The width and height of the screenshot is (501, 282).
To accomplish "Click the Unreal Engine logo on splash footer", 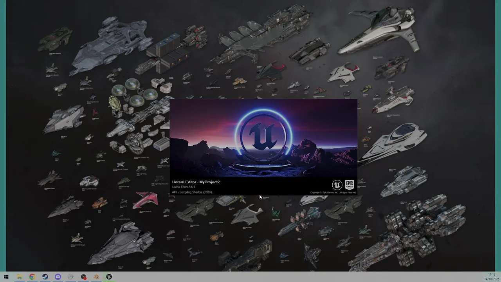I will (337, 185).
